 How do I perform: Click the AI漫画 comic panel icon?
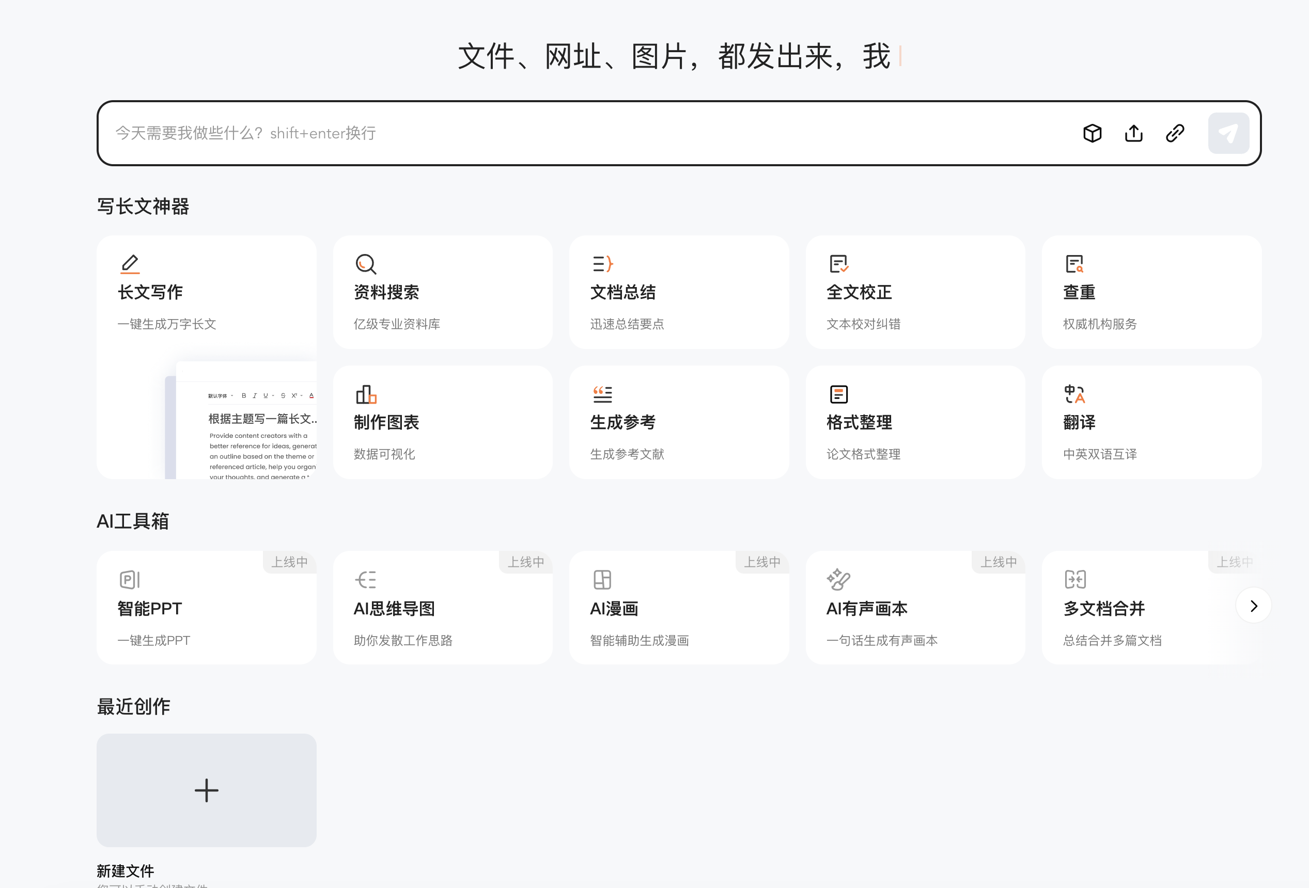pyautogui.click(x=602, y=579)
